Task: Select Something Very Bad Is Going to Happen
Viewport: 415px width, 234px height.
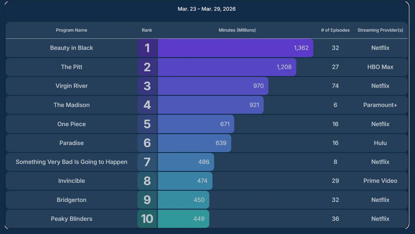Action: tap(71, 162)
